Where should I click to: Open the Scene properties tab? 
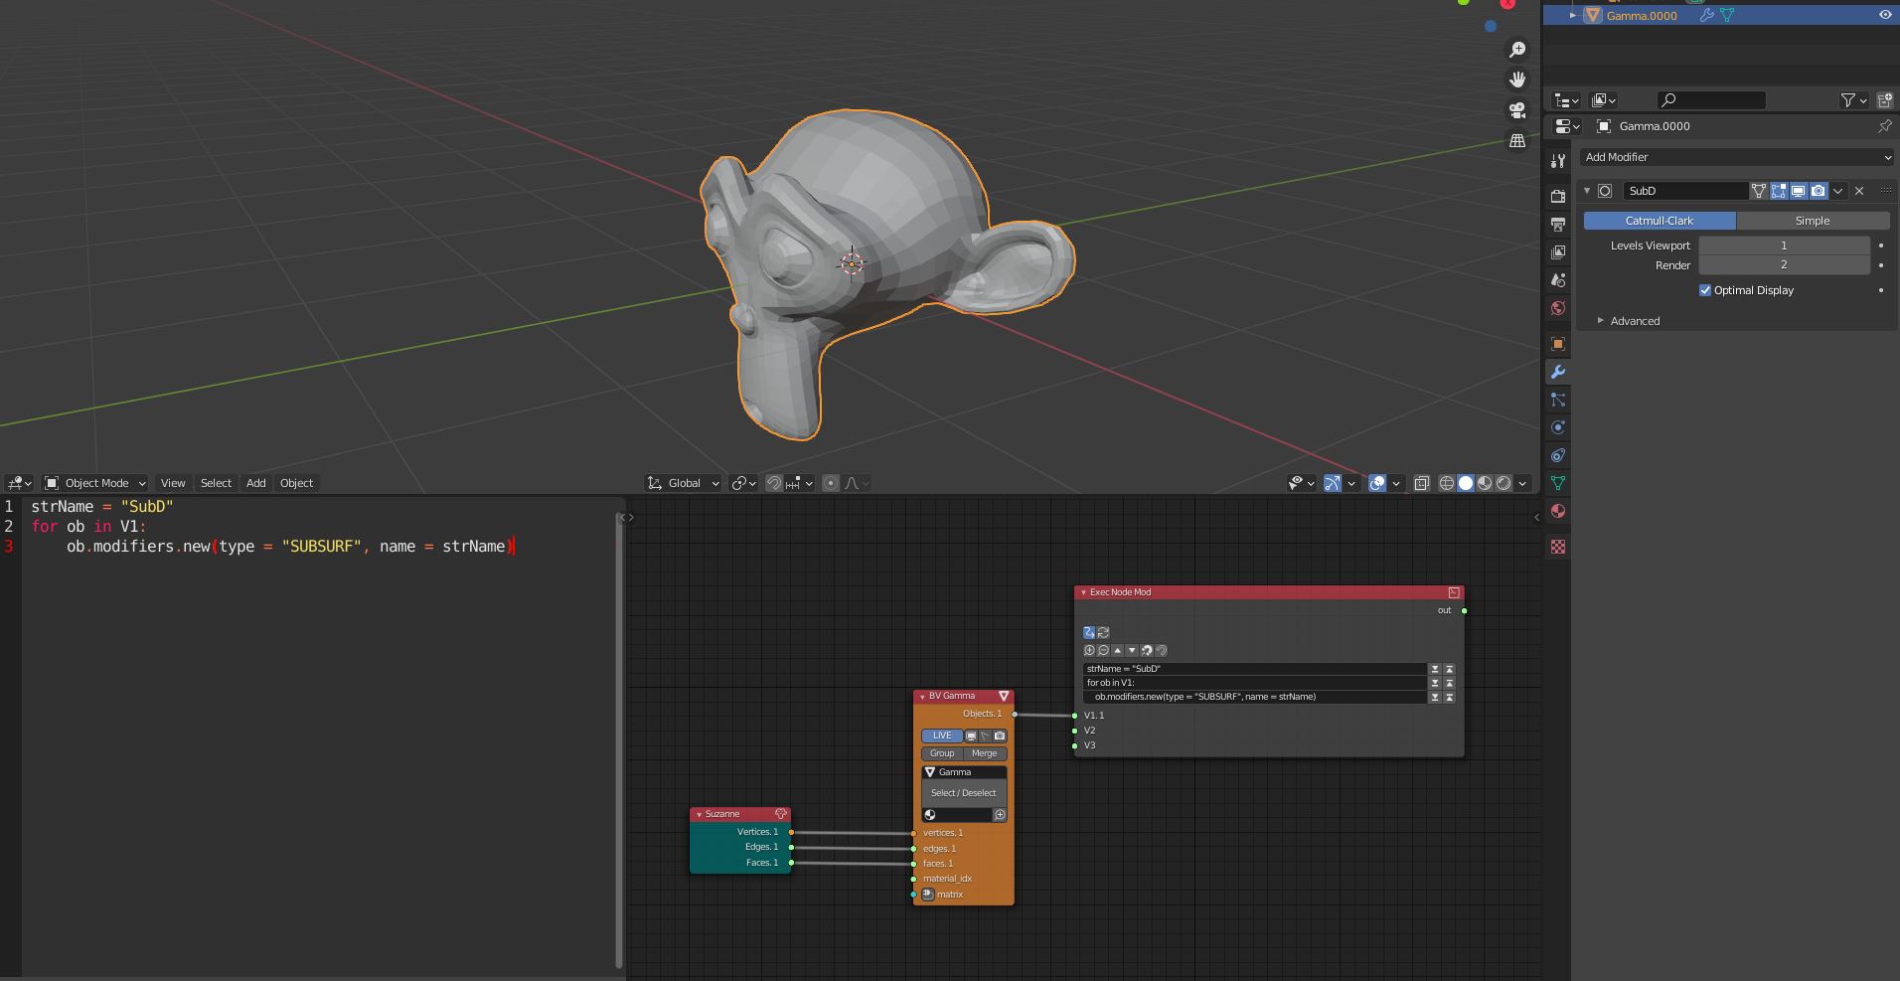click(x=1558, y=280)
